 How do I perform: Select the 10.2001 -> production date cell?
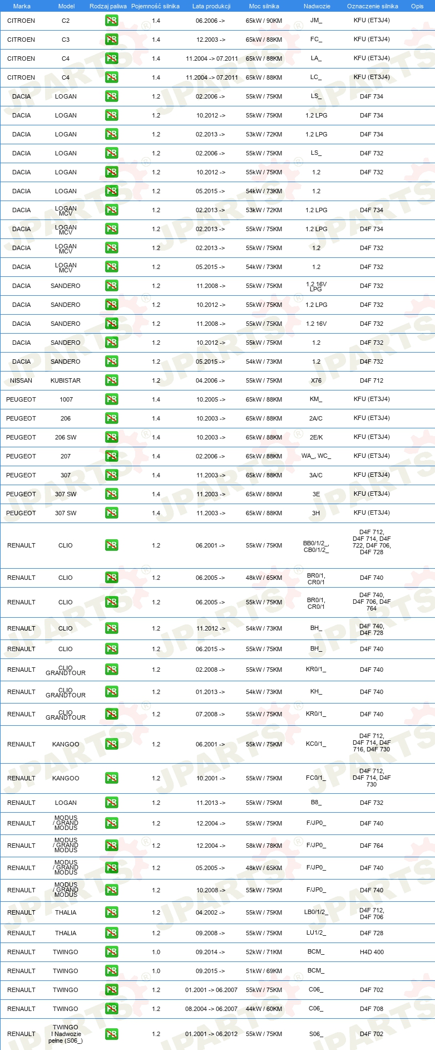pyautogui.click(x=210, y=778)
